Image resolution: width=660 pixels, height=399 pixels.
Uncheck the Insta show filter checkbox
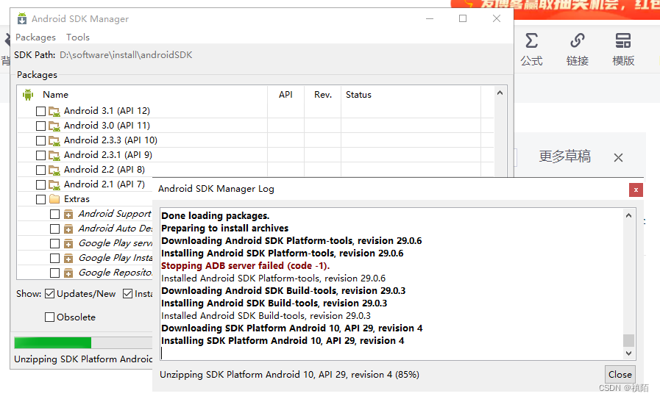pos(127,293)
